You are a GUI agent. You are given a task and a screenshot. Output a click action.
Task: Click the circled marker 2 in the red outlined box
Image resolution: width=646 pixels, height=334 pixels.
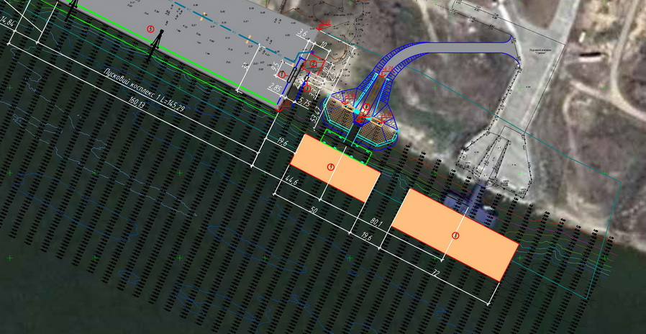pos(314,63)
